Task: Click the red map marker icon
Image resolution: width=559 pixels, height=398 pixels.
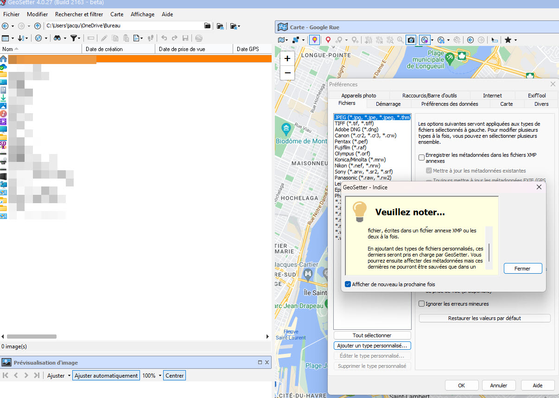Action: pyautogui.click(x=328, y=40)
